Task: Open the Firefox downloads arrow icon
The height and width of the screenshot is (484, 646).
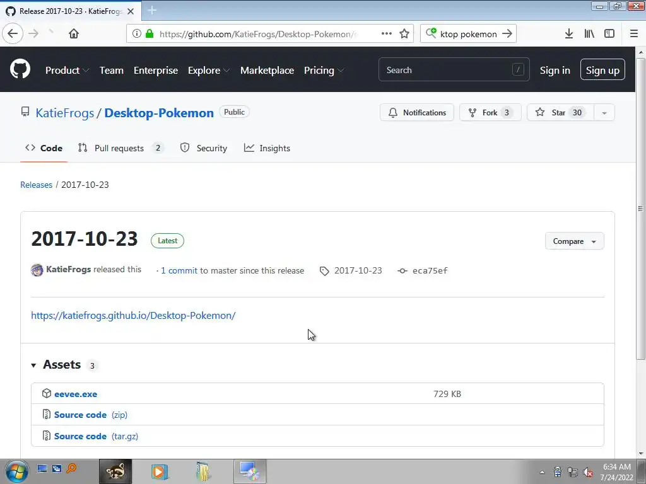Action: 569,34
